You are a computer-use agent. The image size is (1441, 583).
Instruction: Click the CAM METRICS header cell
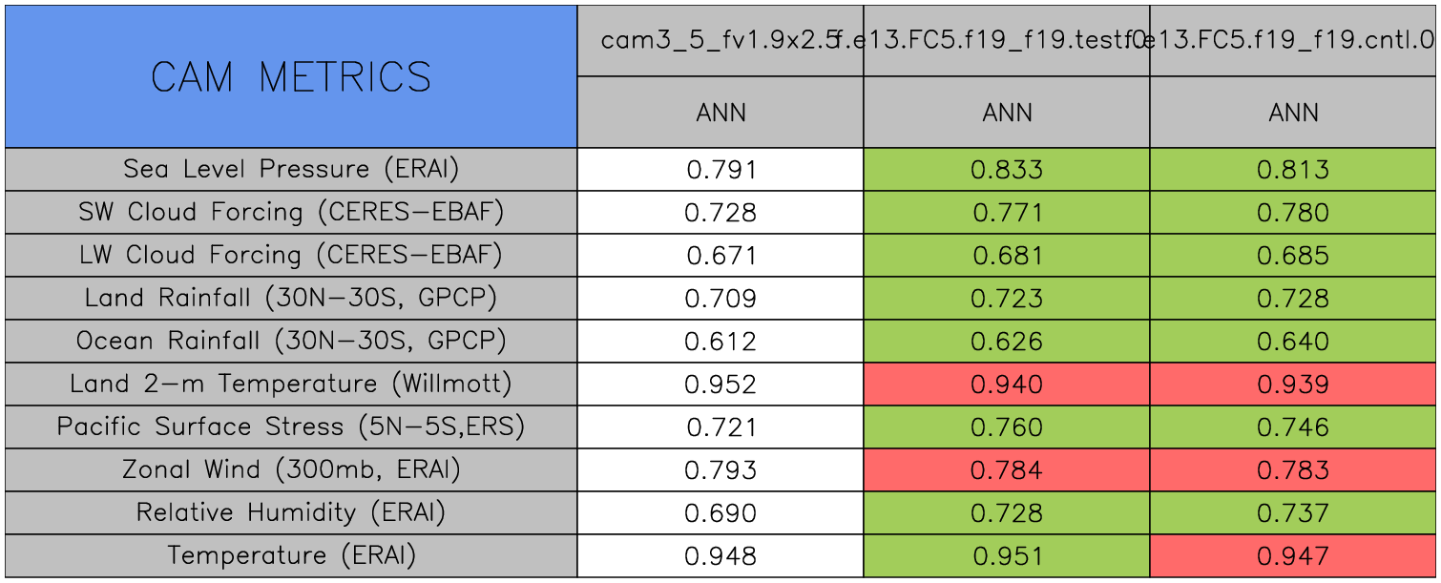[291, 77]
